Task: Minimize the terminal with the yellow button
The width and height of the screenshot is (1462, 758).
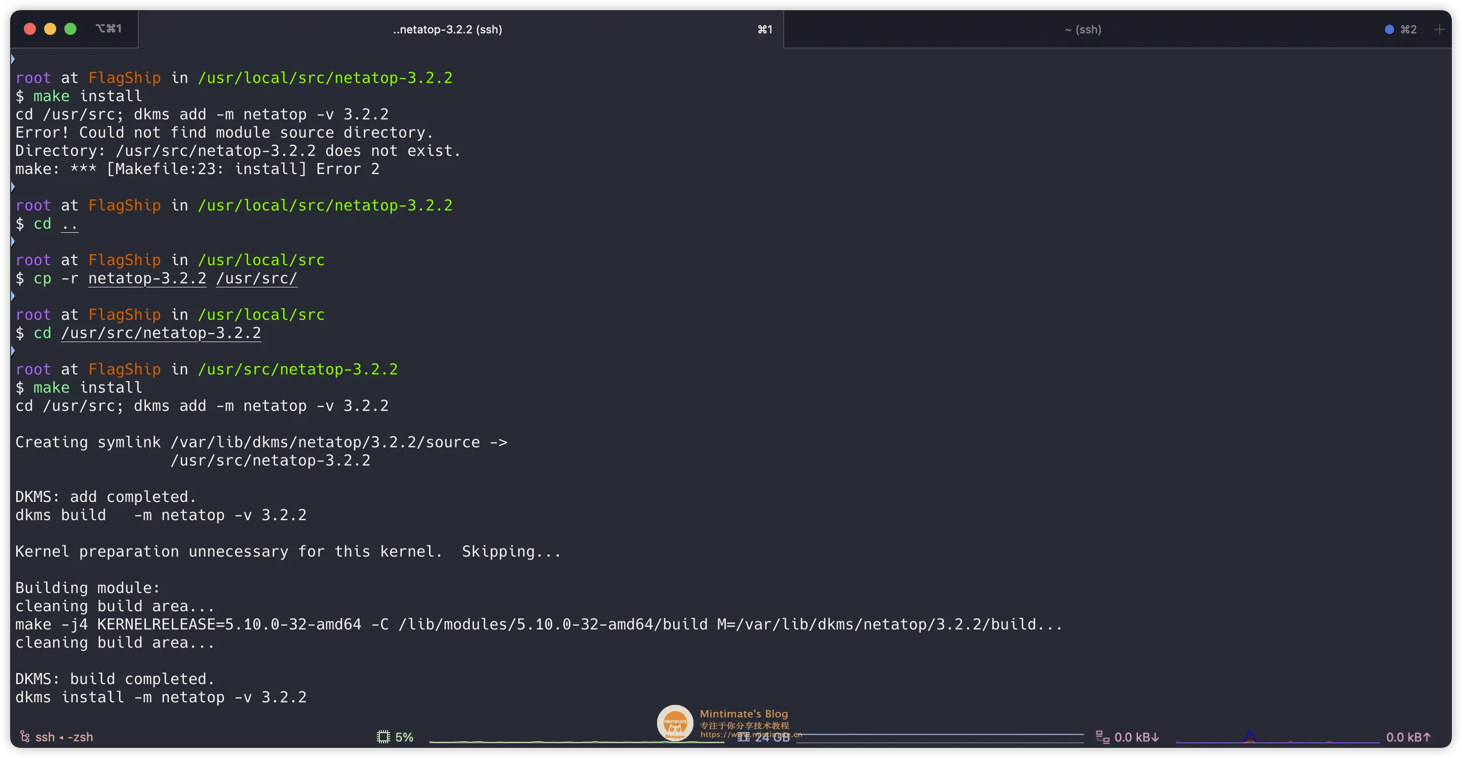Action: pos(50,29)
